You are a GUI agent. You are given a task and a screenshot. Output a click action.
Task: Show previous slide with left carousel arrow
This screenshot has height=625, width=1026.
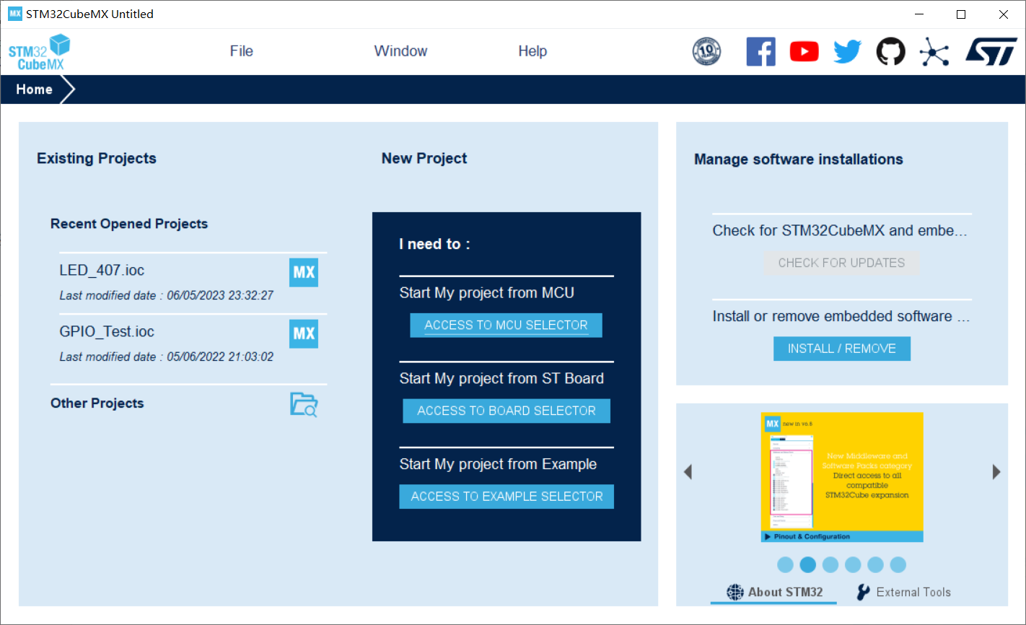point(688,472)
